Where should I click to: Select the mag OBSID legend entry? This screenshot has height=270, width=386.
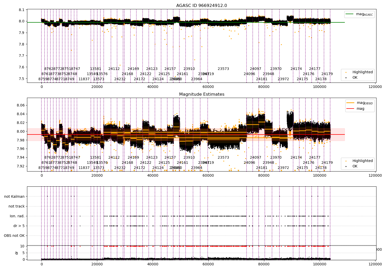click(x=360, y=103)
